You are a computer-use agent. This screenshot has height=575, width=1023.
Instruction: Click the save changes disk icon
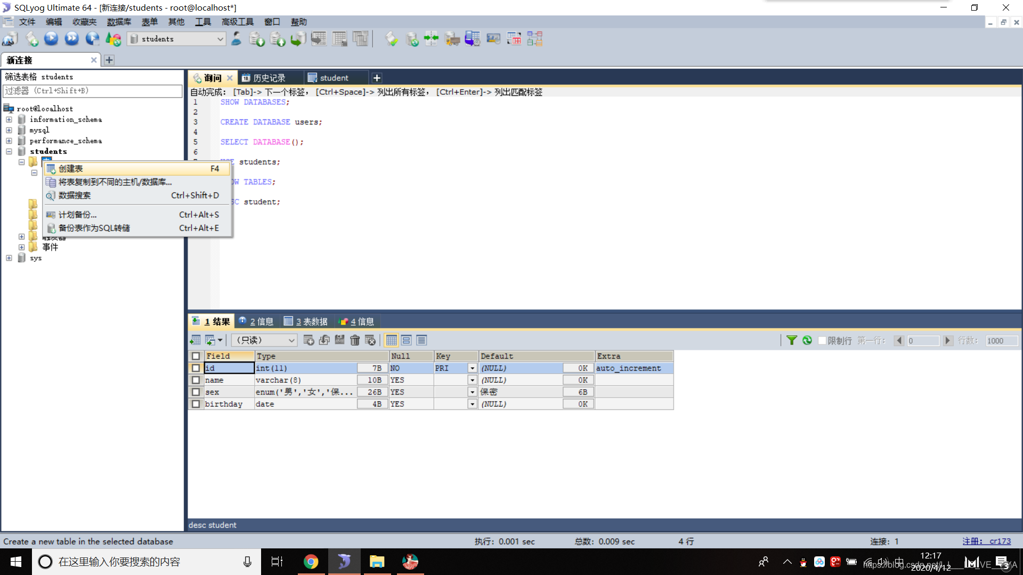339,340
